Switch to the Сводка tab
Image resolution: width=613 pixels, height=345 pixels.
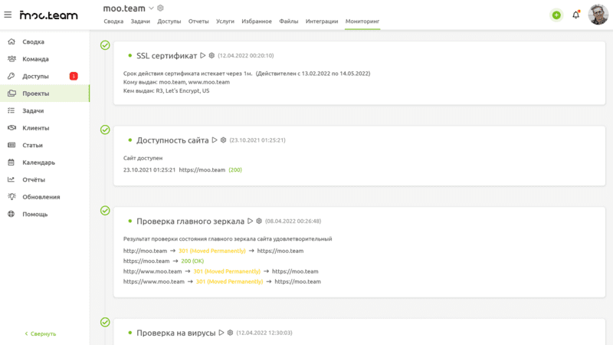pos(113,21)
